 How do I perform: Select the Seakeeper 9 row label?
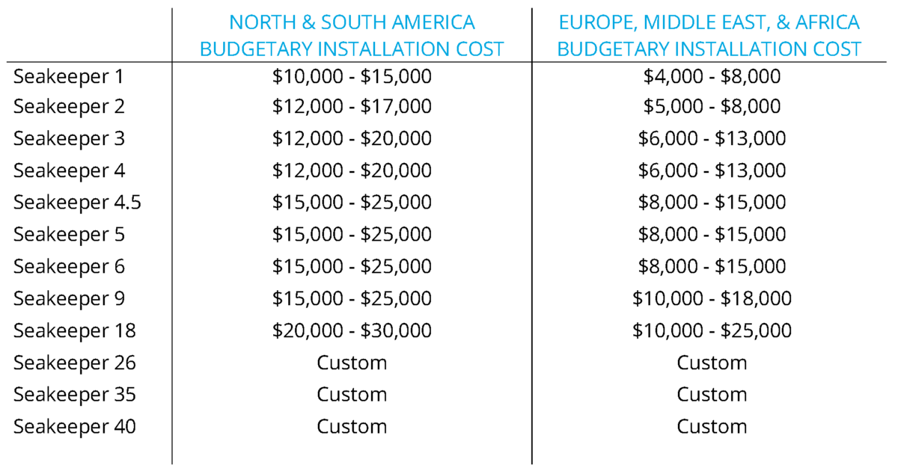point(69,299)
